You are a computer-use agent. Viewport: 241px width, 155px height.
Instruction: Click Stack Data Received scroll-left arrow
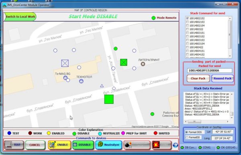[x=186, y=122]
